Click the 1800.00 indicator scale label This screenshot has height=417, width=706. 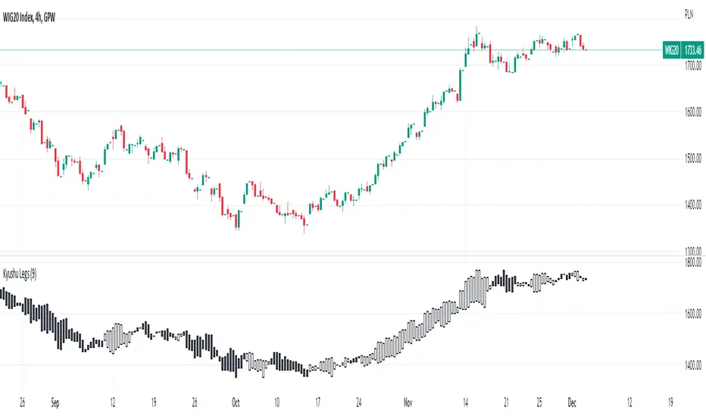691,262
